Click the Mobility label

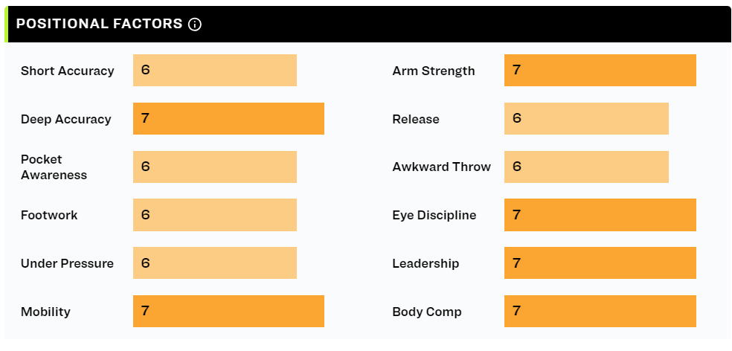pos(45,312)
